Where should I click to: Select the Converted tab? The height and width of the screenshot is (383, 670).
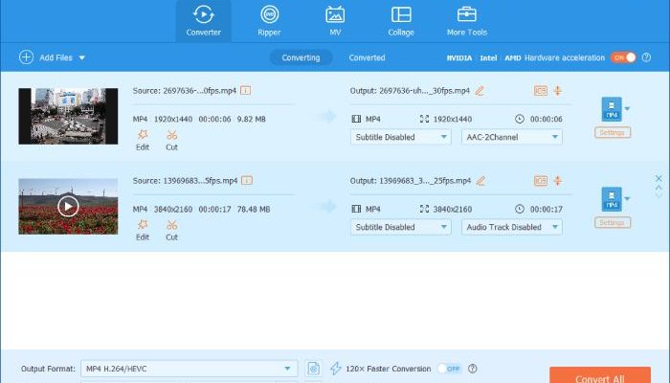click(x=367, y=57)
